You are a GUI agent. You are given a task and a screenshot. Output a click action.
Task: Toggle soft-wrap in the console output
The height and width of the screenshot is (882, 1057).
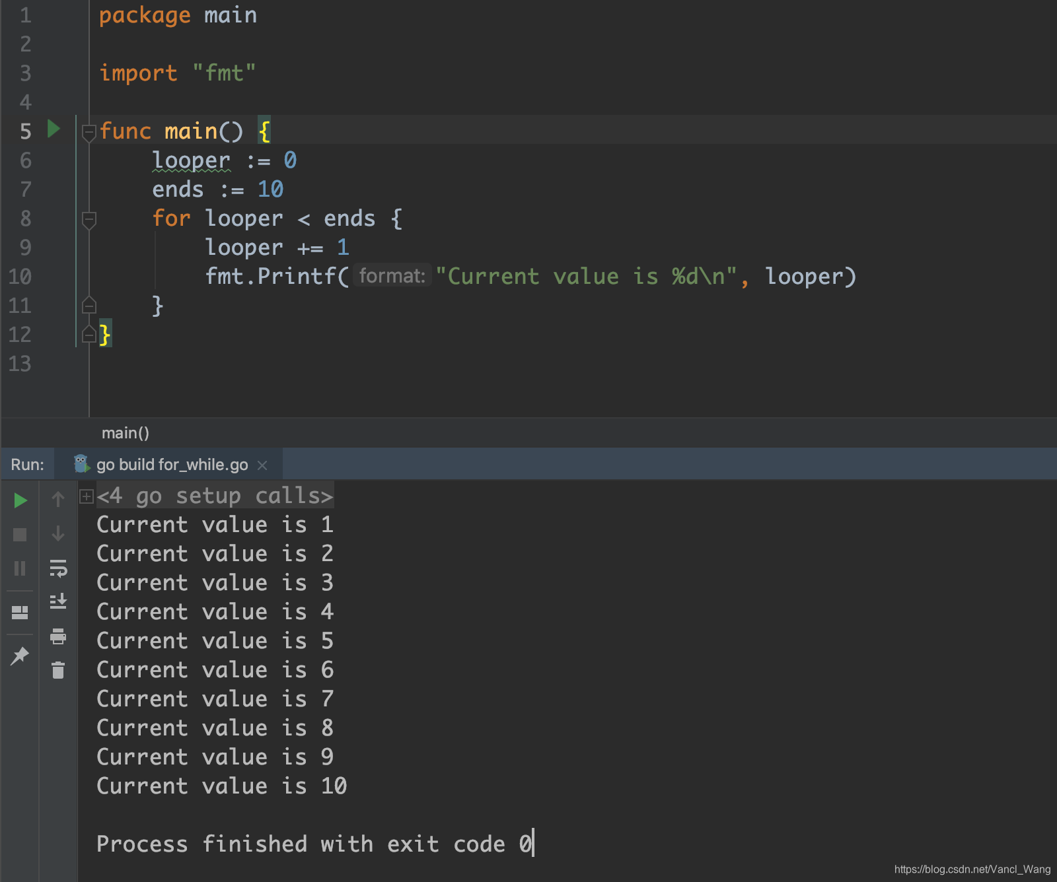58,568
